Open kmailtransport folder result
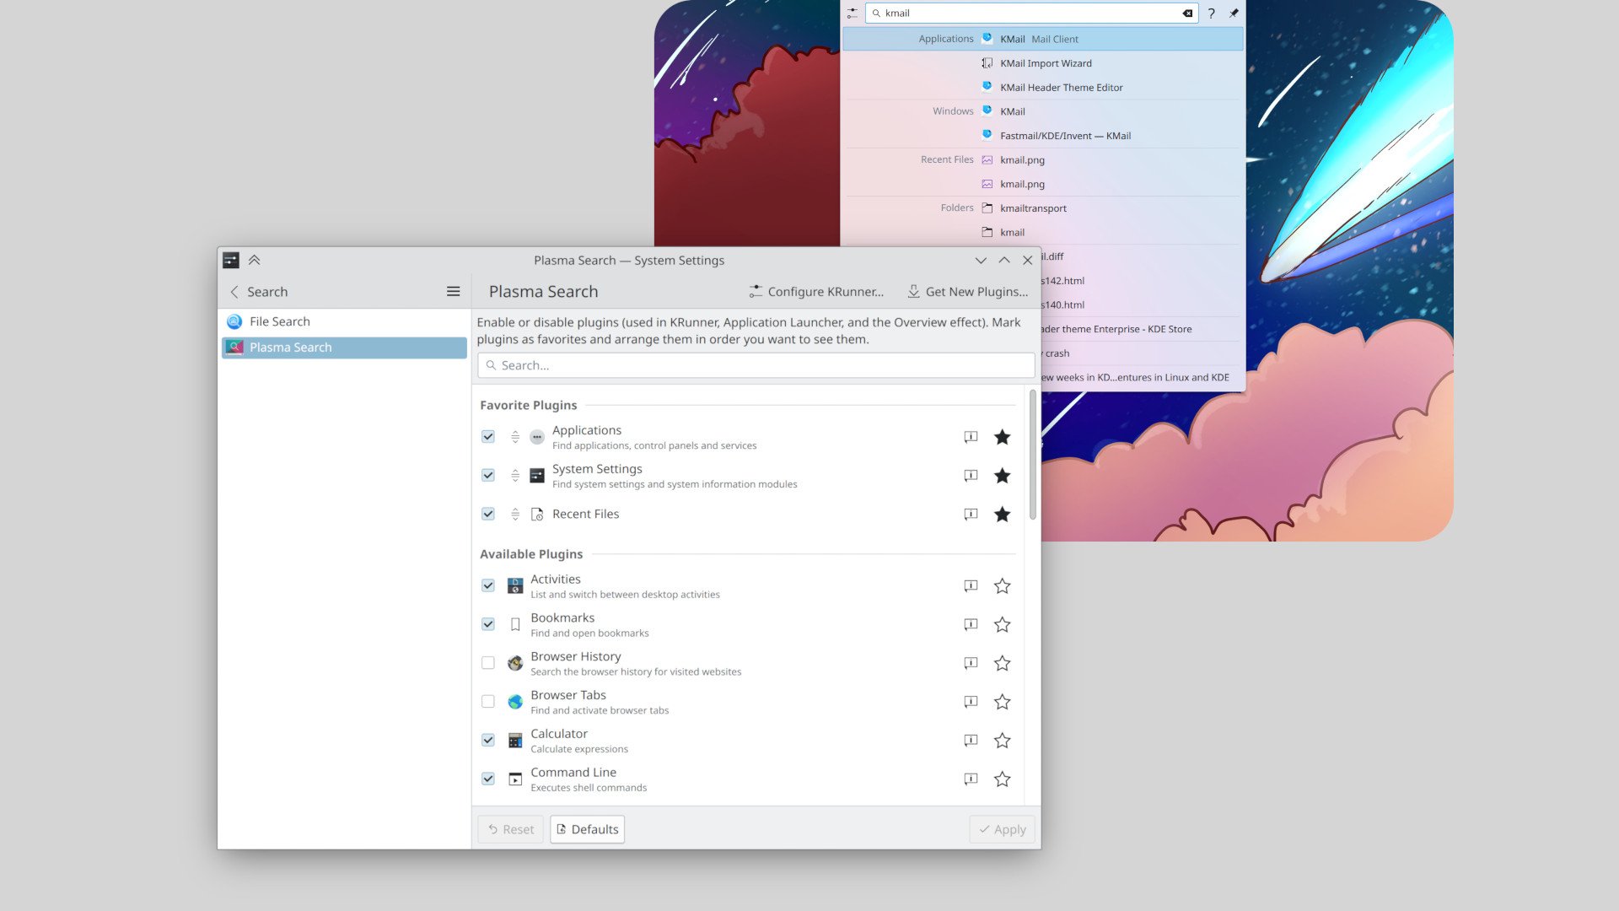This screenshot has width=1619, height=911. 1043,208
